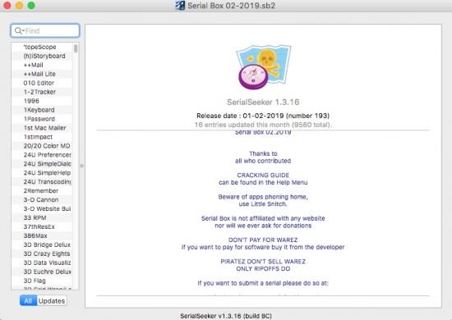Close the Serial Box window

(7, 6)
